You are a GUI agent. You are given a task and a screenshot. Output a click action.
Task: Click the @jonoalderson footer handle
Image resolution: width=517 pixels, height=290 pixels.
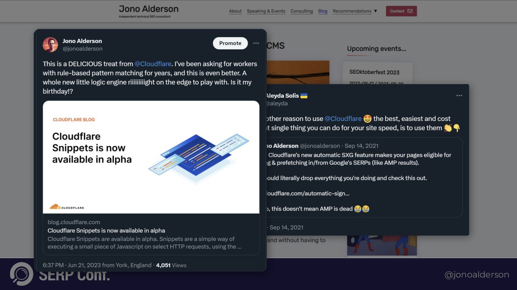coord(477,275)
